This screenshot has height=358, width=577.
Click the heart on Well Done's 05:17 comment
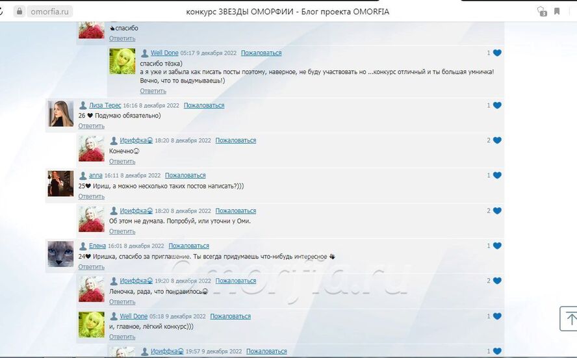tap(497, 53)
